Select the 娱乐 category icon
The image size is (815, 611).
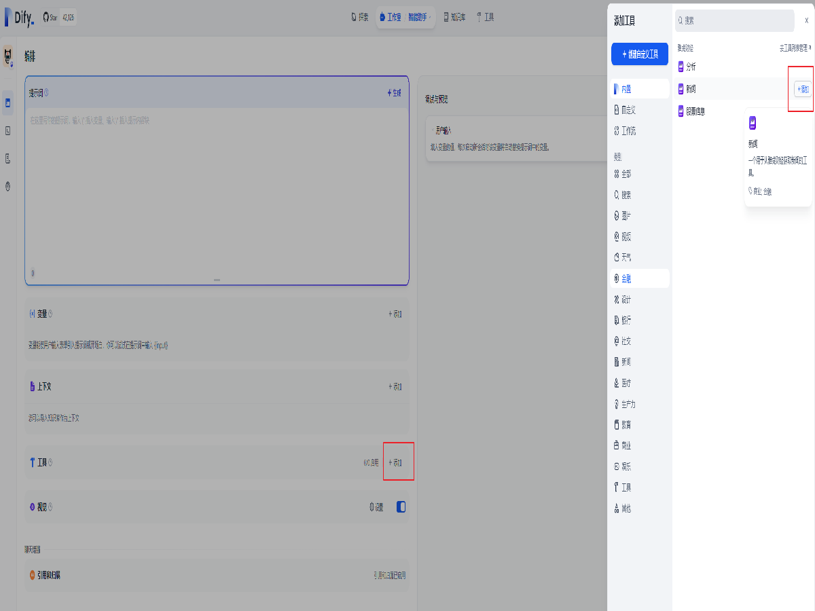(x=617, y=466)
